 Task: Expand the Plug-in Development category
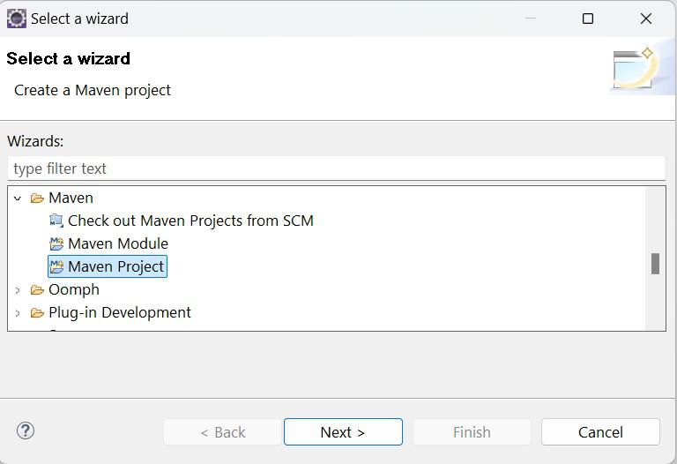click(x=18, y=313)
